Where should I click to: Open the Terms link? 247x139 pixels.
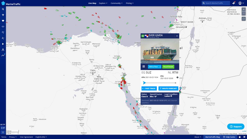click(x=4, y=137)
